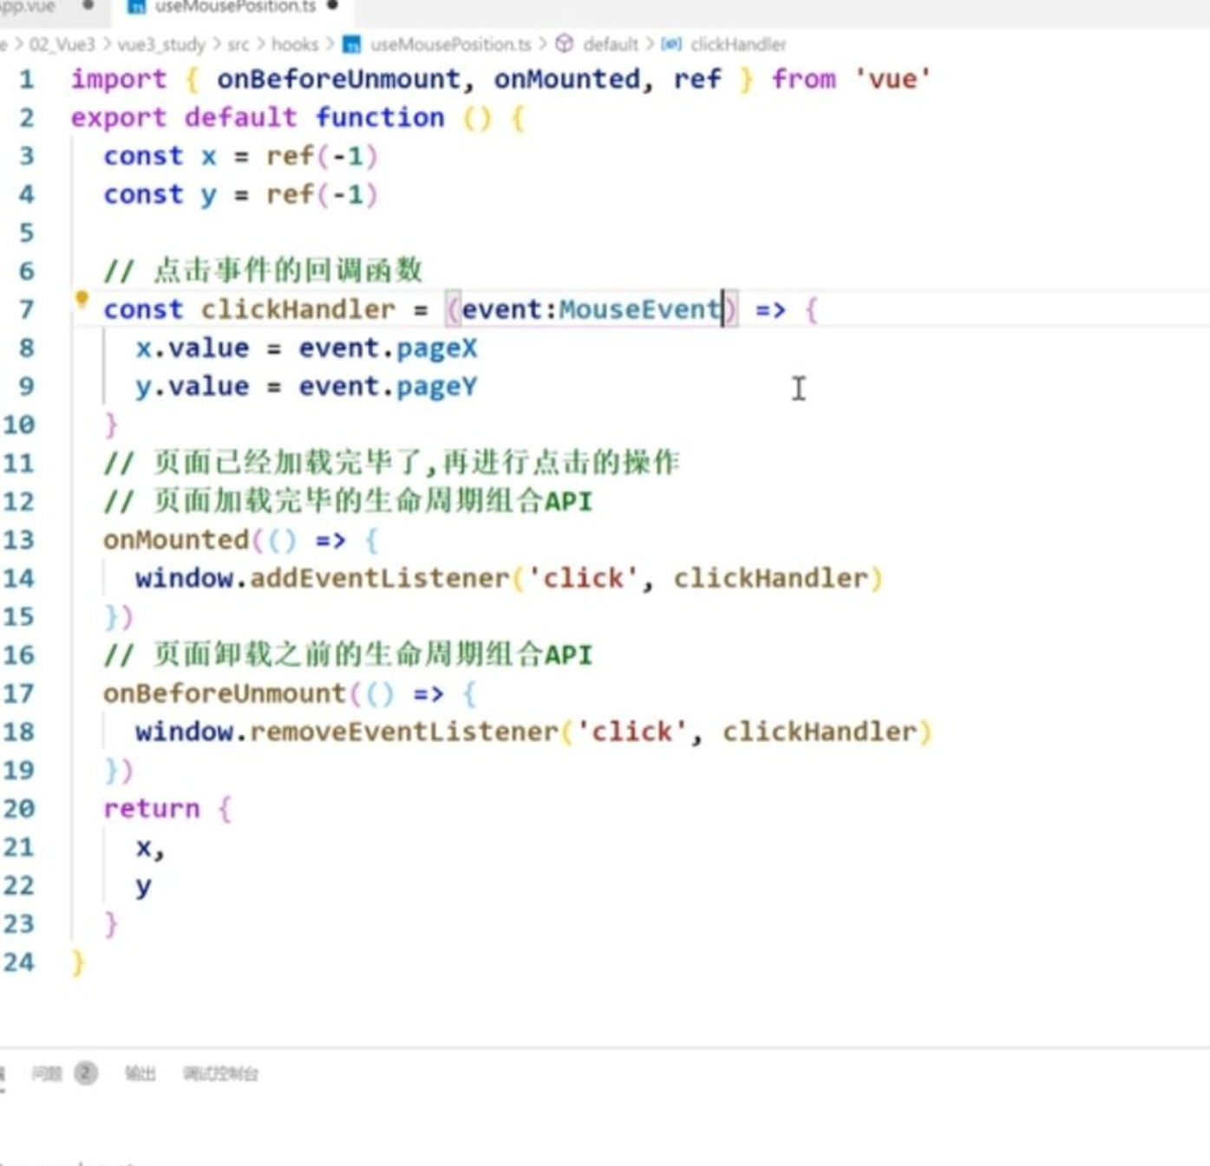Click 'onBeforeUnmount' in the import statement
Viewport: 1210px width, 1166px height.
(x=338, y=79)
